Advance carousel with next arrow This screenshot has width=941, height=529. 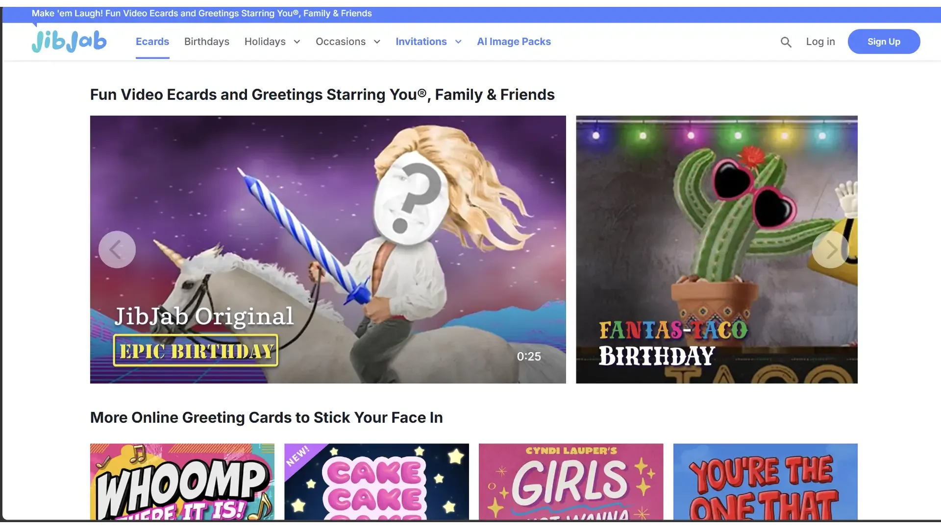(x=830, y=249)
